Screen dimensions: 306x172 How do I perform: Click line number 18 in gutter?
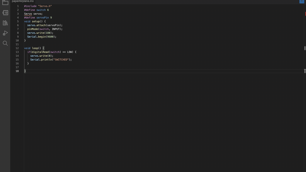coord(17,71)
